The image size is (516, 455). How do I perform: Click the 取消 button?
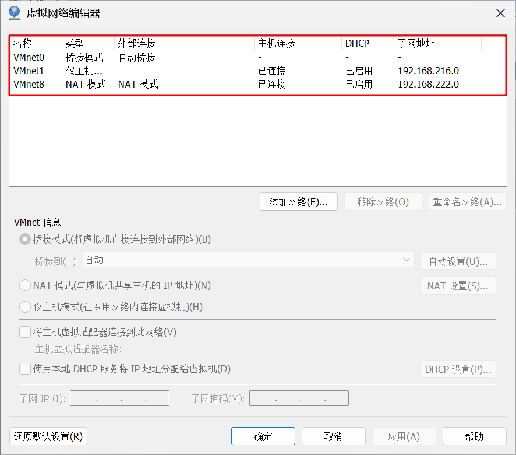tap(333, 436)
